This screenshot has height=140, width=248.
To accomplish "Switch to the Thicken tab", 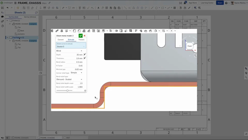I will click(81, 40).
